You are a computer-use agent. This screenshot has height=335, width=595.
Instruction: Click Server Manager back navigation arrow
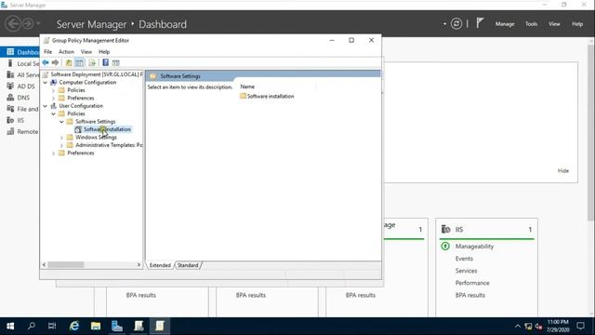[x=12, y=24]
